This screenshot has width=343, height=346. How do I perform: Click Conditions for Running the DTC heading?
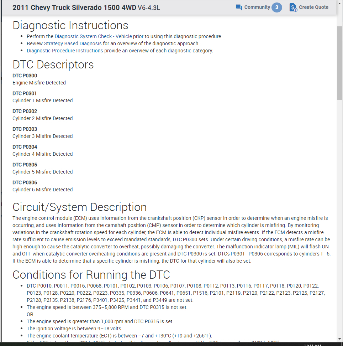tap(91, 275)
